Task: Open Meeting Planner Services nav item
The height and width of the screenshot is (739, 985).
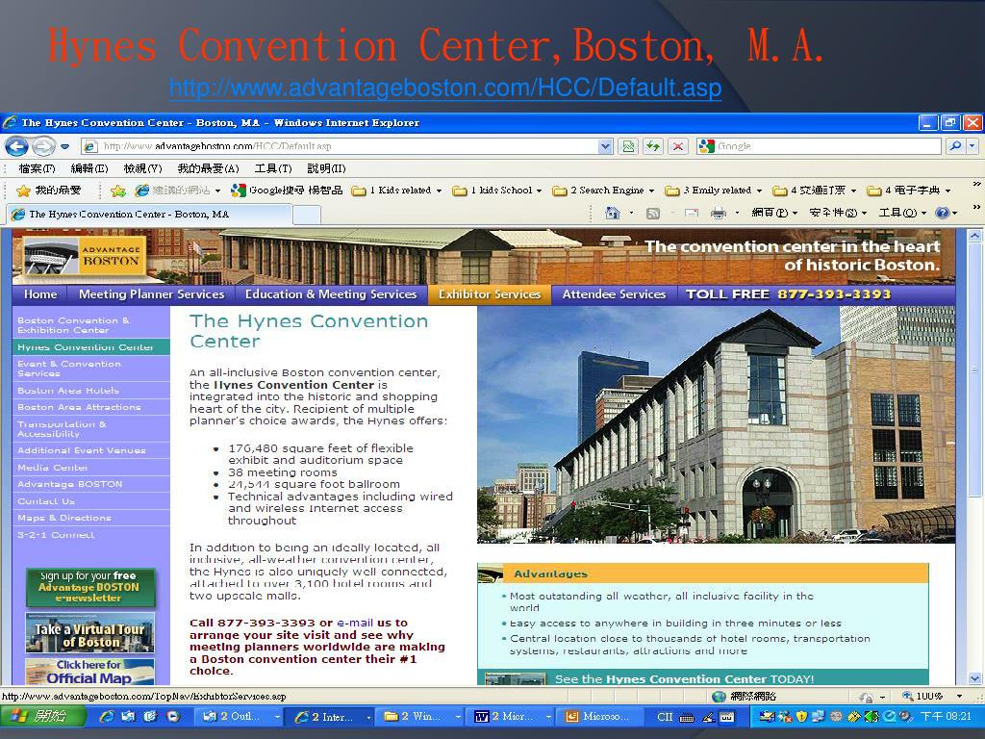Action: (x=151, y=294)
